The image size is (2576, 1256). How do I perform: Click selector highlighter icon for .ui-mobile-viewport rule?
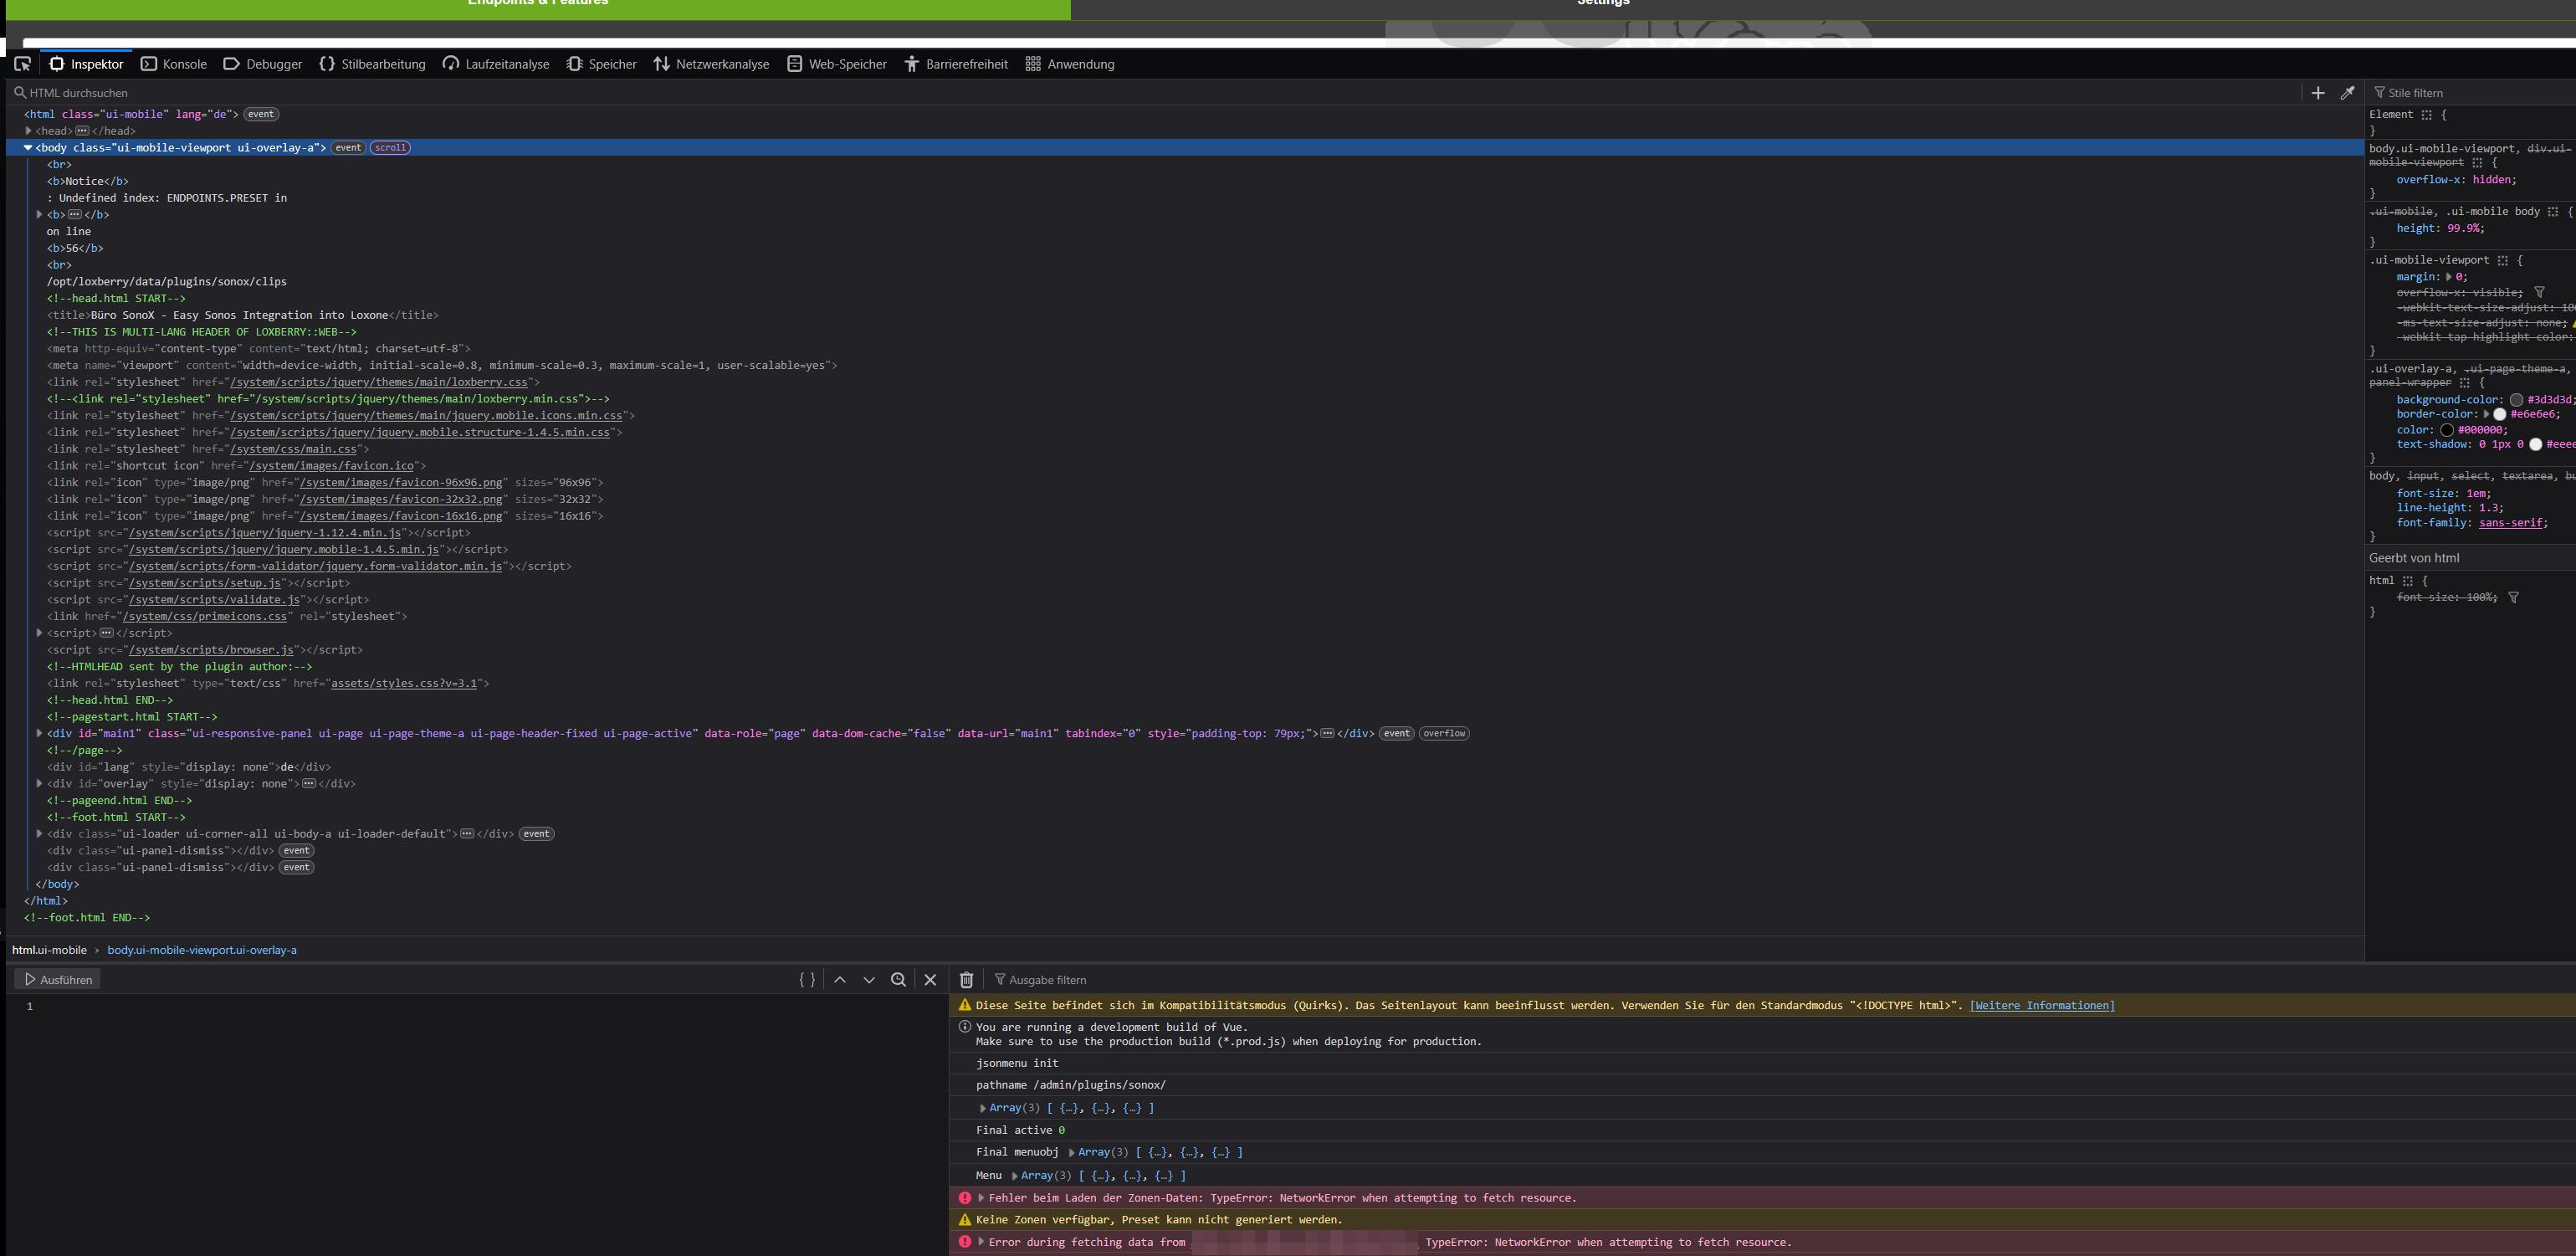point(2502,260)
